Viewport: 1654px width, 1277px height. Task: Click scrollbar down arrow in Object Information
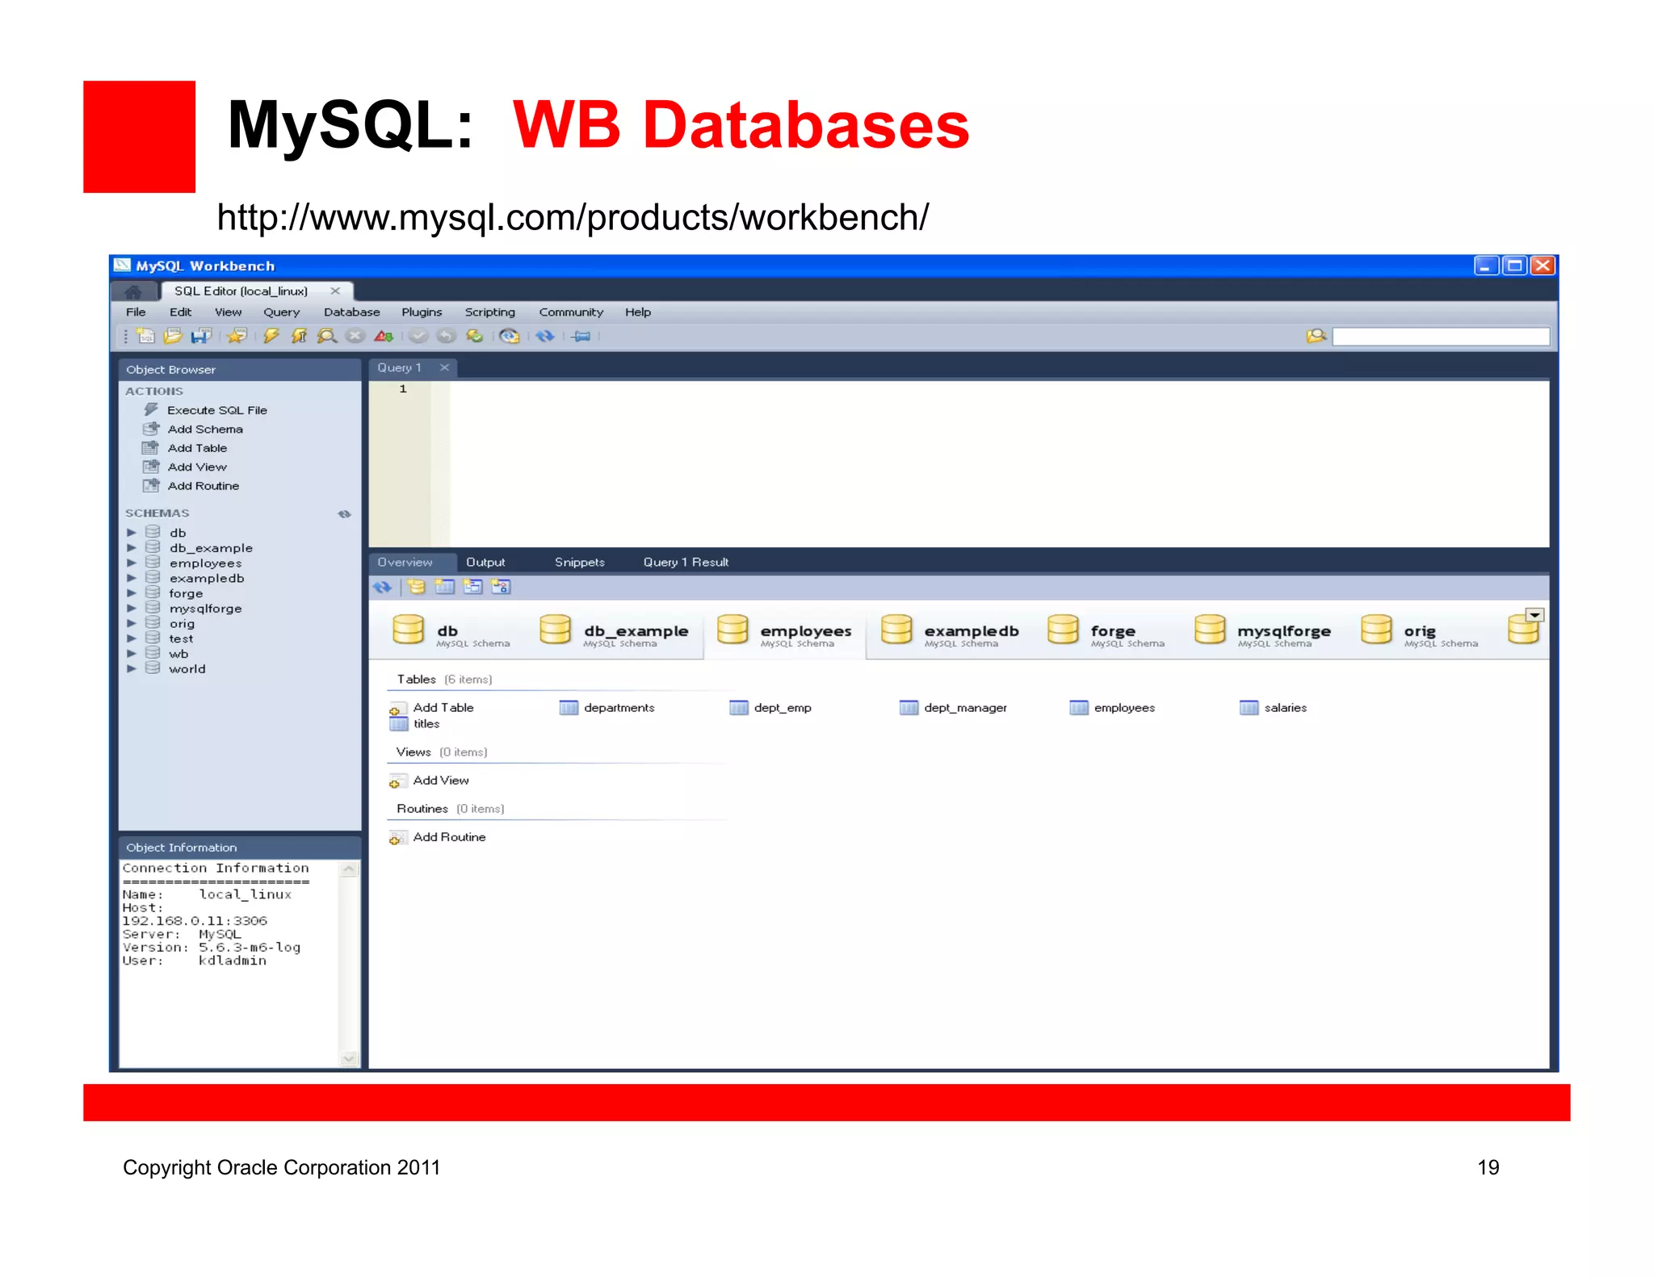coord(349,1058)
